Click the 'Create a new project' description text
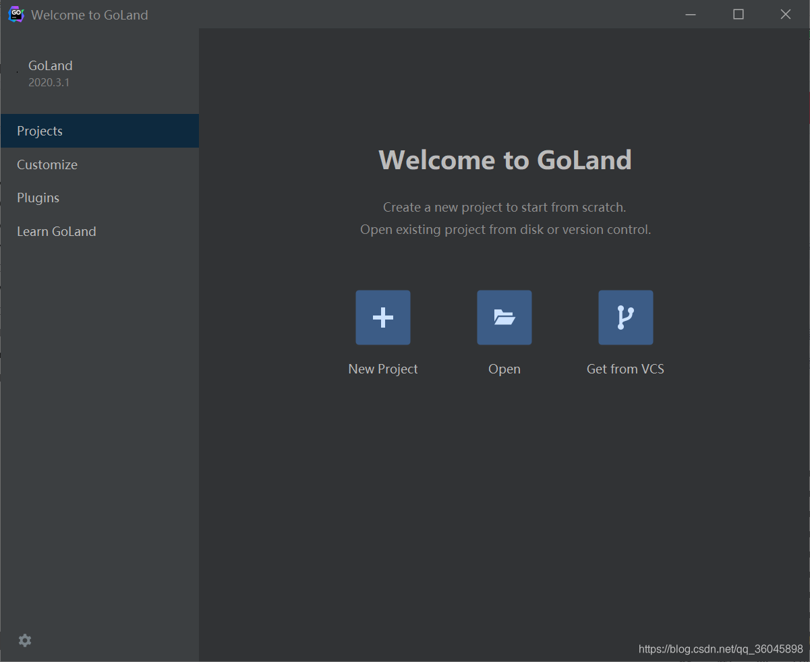This screenshot has width=810, height=662. pyautogui.click(x=504, y=207)
